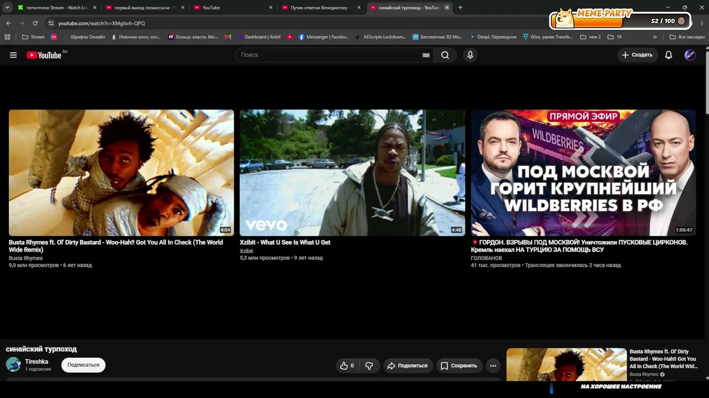The image size is (709, 398).
Task: Open the DeepL Переводчик bookmark
Action: click(x=493, y=37)
